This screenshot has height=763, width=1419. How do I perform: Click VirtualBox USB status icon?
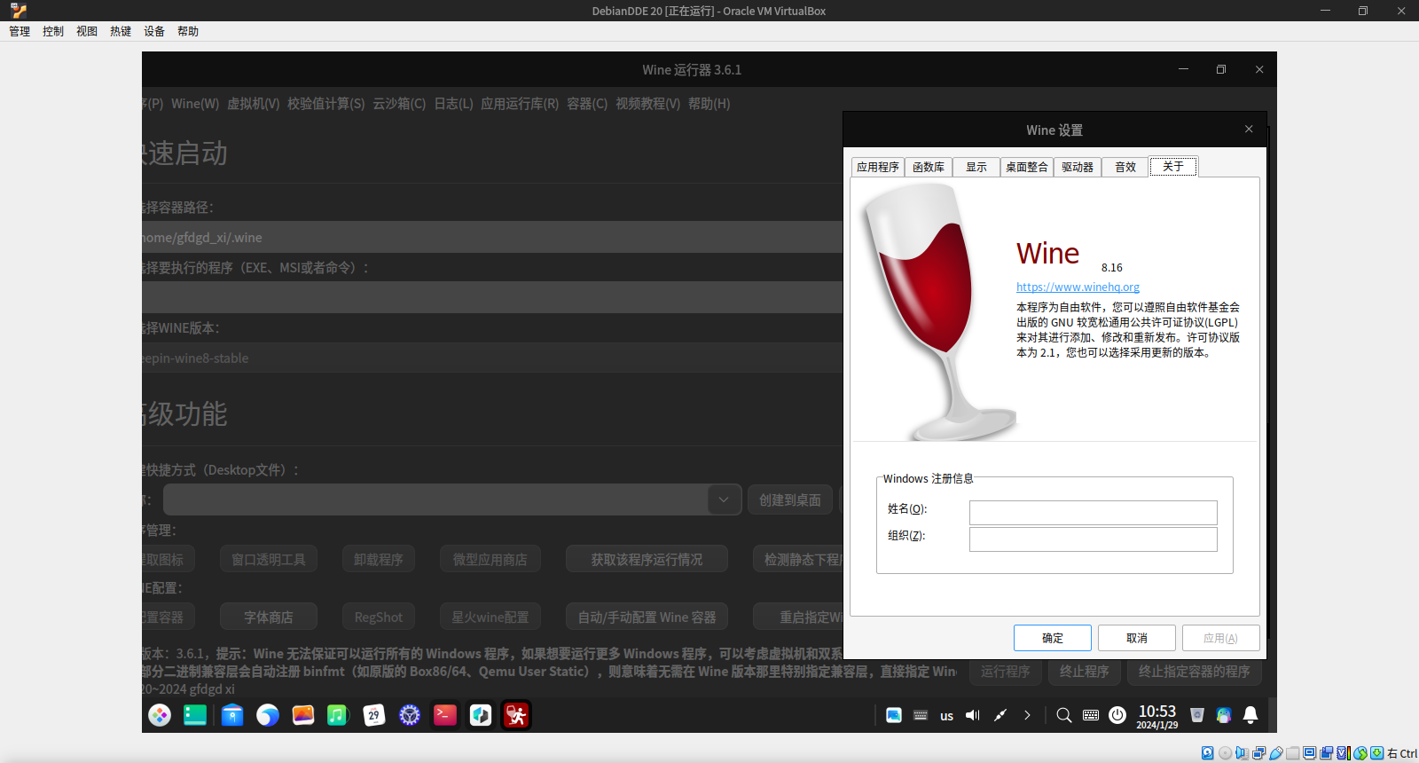click(1276, 753)
